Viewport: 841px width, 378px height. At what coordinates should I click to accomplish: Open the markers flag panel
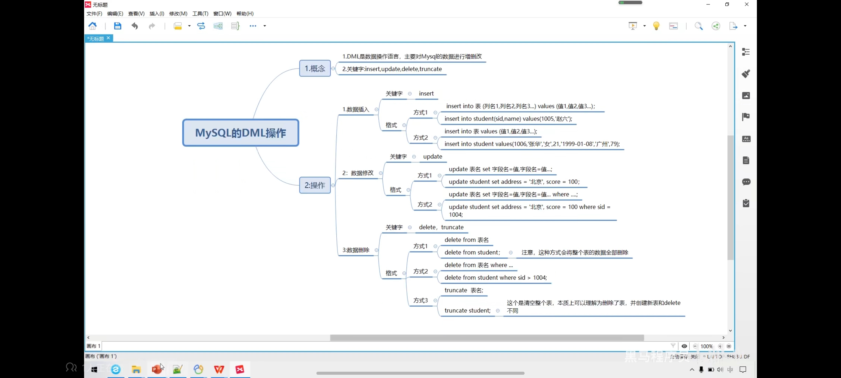[746, 117]
